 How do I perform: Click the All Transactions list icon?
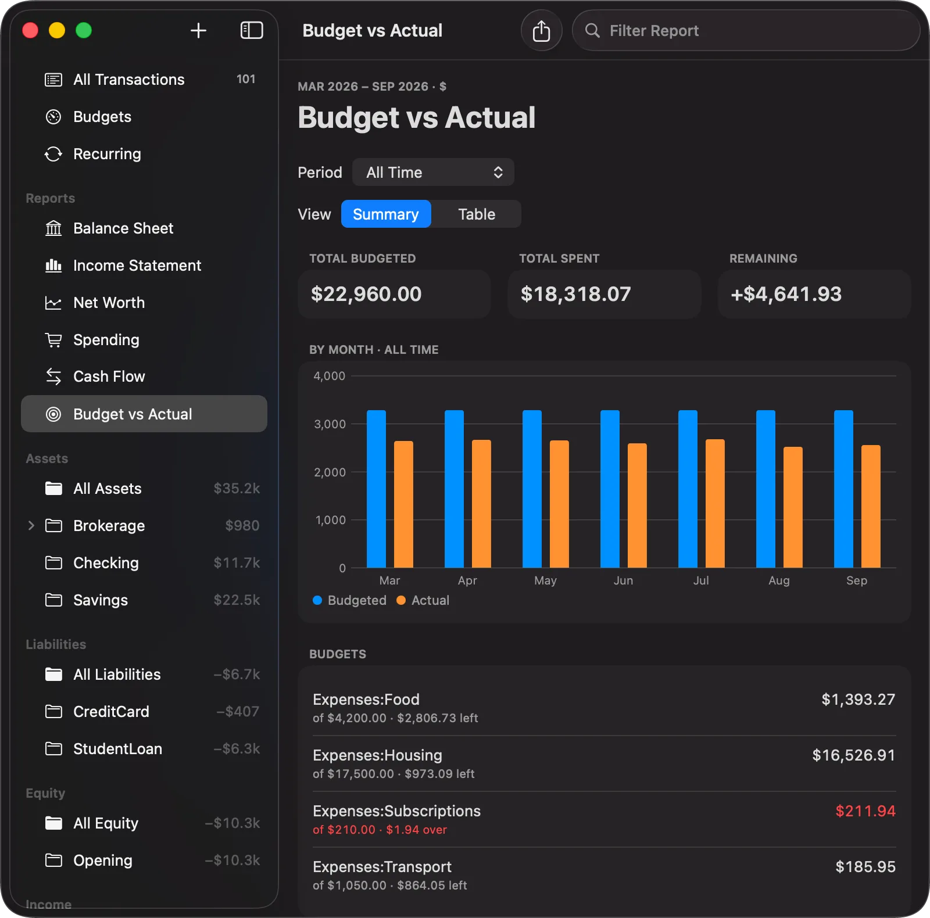(x=53, y=80)
